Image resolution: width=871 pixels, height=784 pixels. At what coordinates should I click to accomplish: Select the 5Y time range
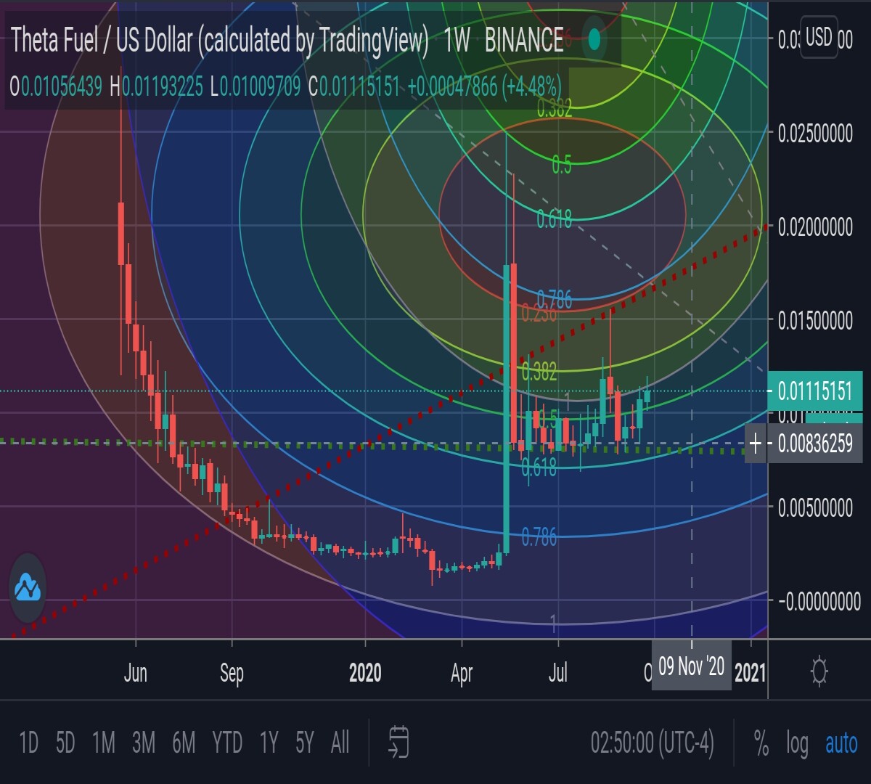[x=305, y=743]
